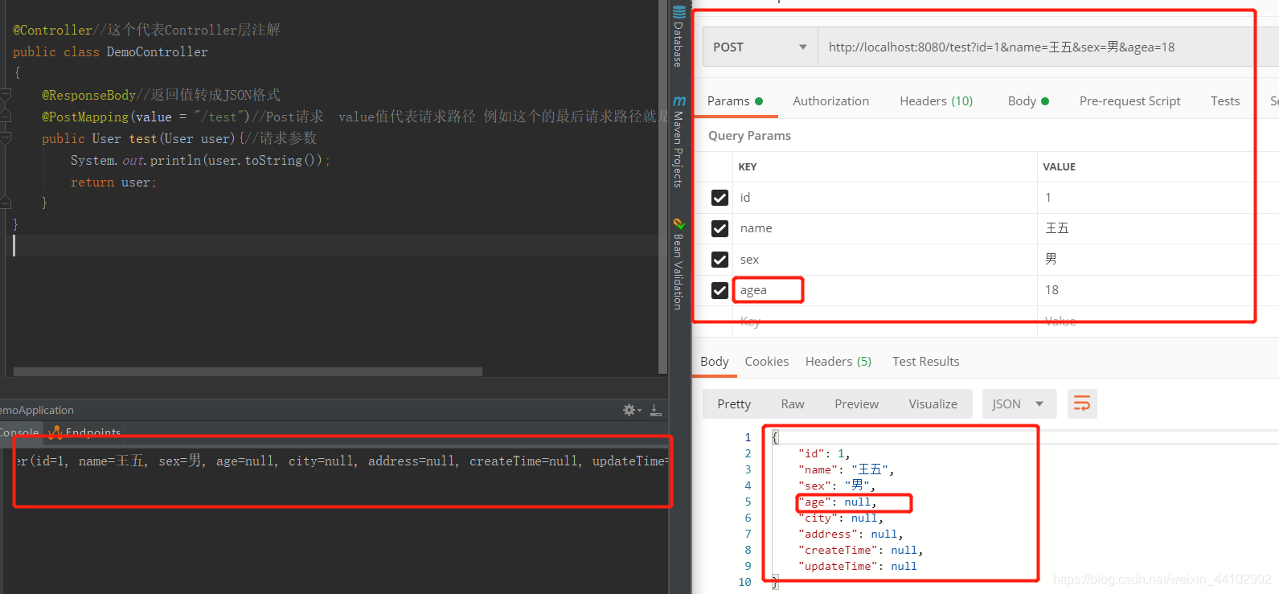Viewport: 1279px width, 594px height.
Task: Click the KEY column header
Action: 747,166
